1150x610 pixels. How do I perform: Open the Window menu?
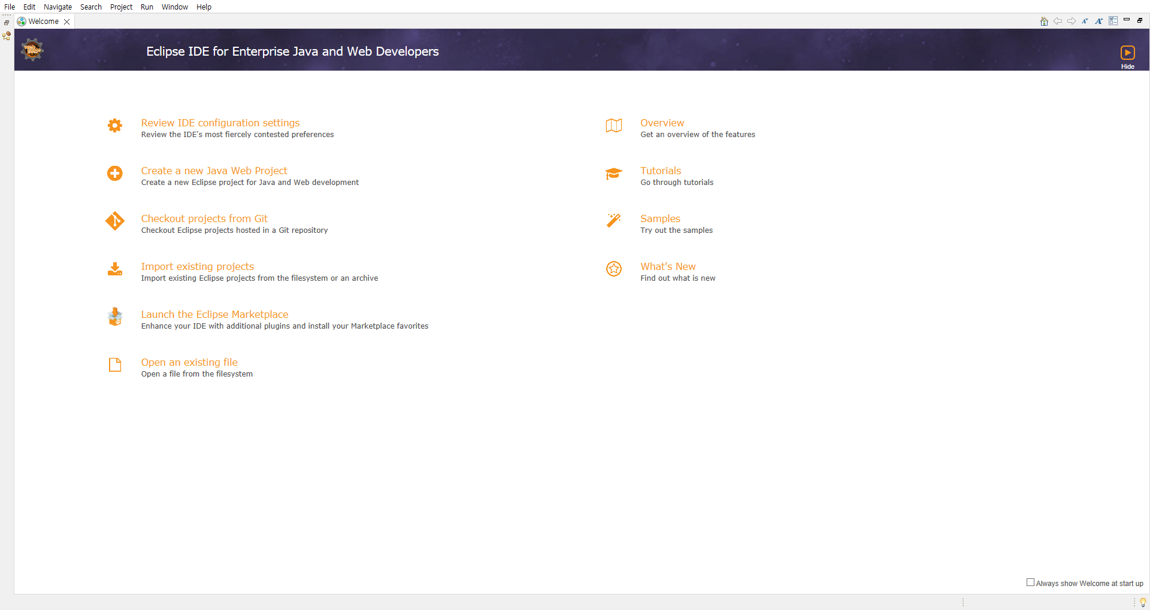[x=175, y=7]
